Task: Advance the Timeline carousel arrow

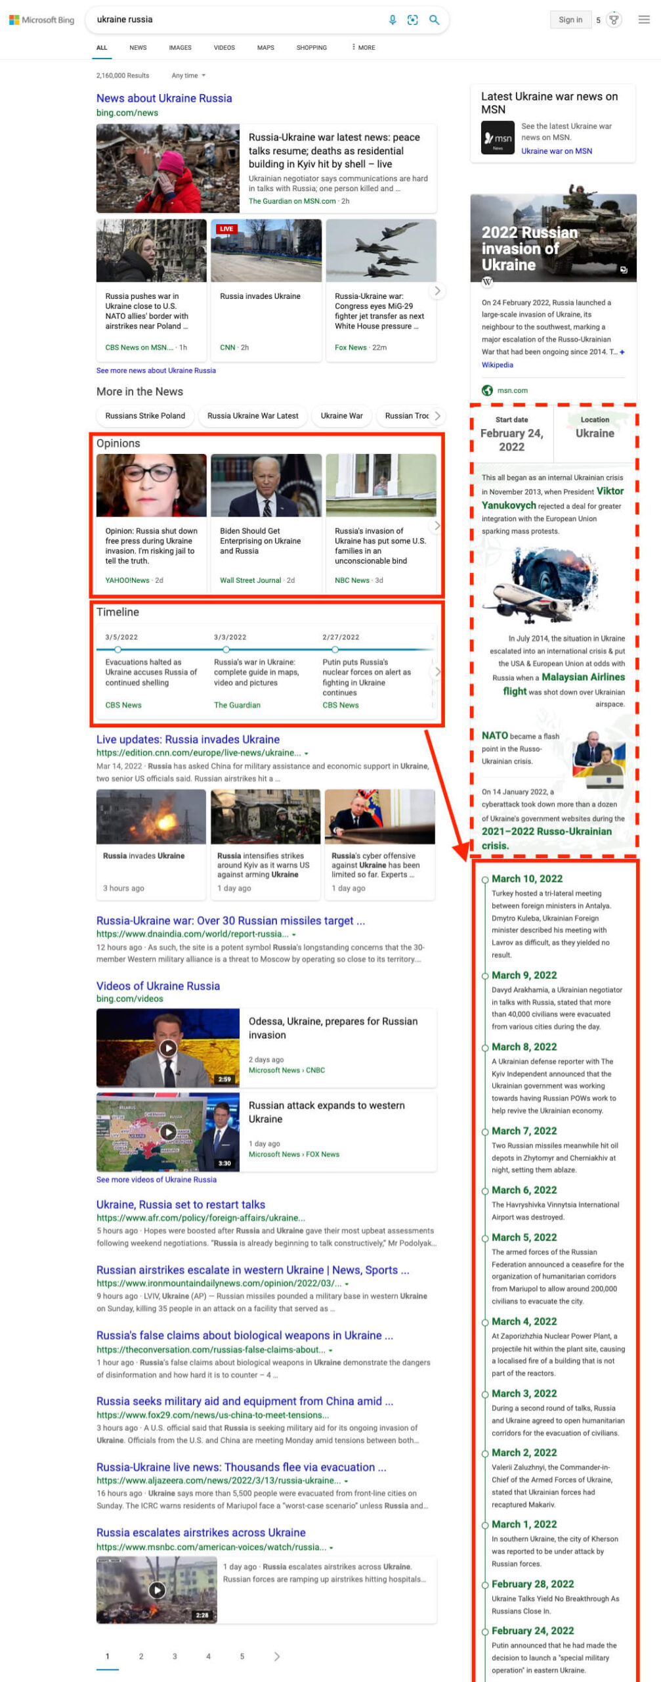Action: coord(437,671)
